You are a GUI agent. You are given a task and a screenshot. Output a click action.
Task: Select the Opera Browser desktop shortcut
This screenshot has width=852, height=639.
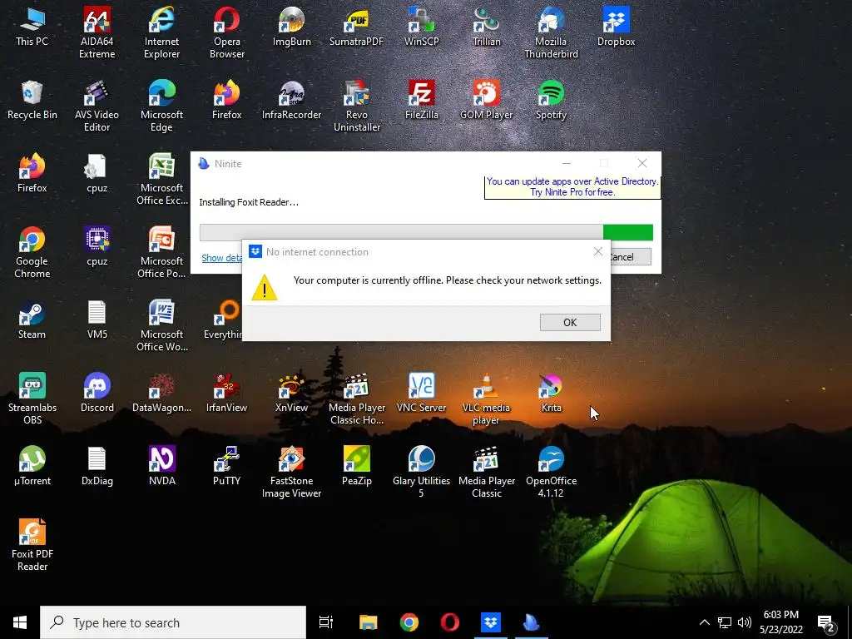coord(226,32)
